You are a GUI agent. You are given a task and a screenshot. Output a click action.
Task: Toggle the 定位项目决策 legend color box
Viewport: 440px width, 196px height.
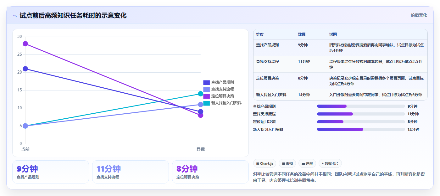pos(206,96)
